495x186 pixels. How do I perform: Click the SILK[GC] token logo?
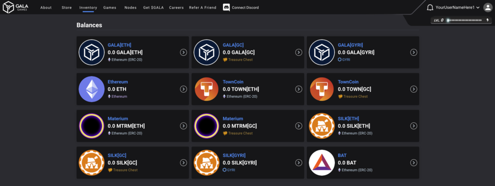pyautogui.click(x=92, y=163)
